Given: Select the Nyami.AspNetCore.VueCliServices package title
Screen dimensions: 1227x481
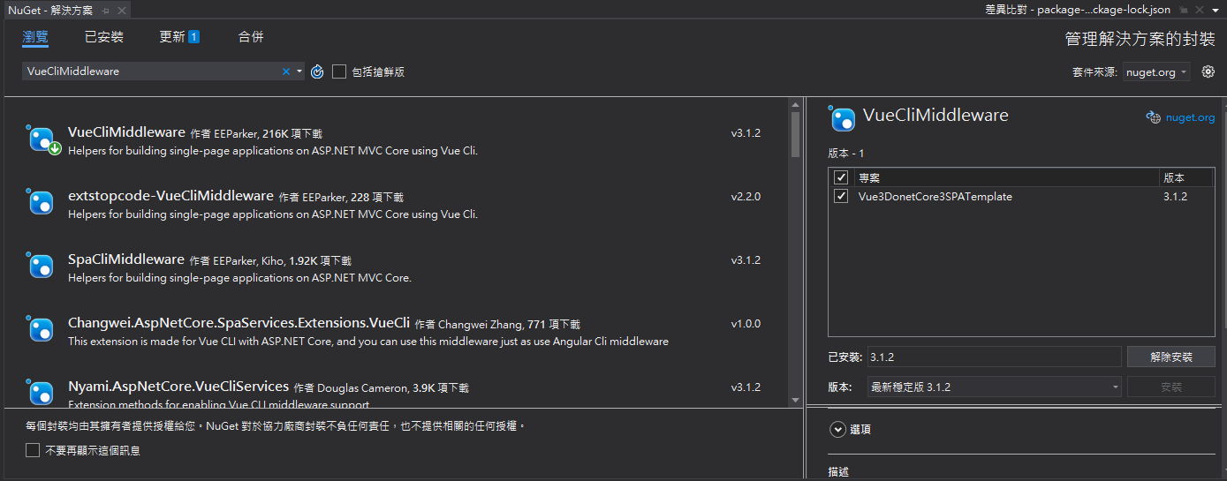Looking at the screenshot, I should point(178,387).
